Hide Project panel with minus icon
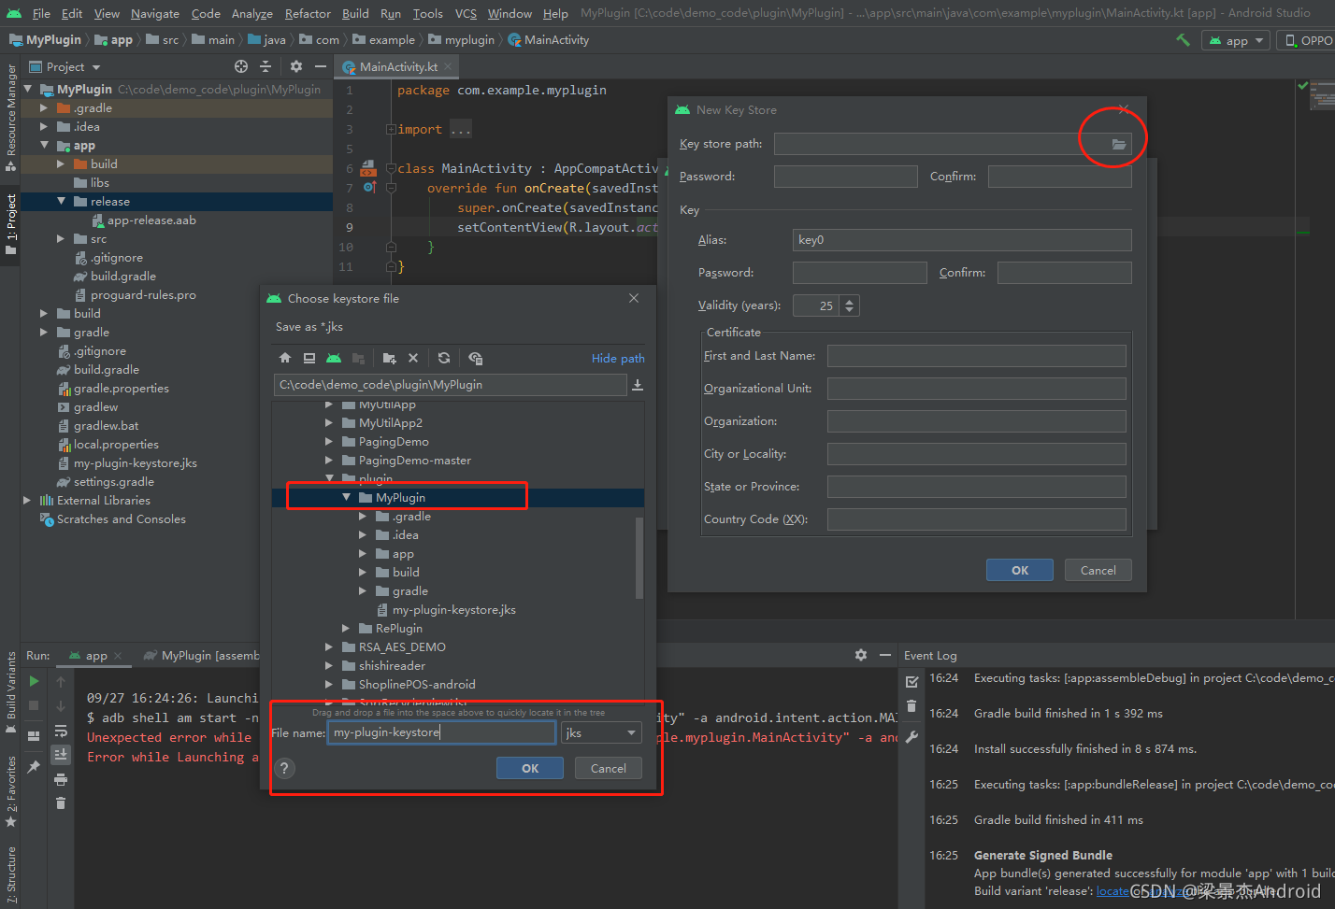 pyautogui.click(x=321, y=66)
